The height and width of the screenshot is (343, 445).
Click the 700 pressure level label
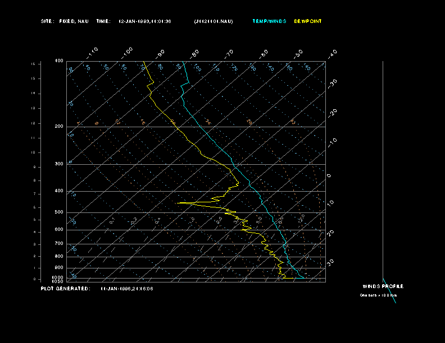[59, 243]
